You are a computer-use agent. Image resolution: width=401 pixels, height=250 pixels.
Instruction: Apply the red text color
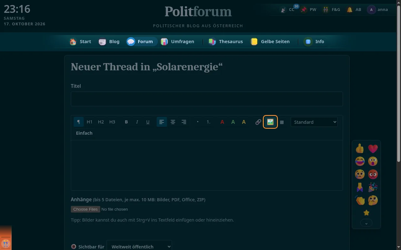(222, 122)
